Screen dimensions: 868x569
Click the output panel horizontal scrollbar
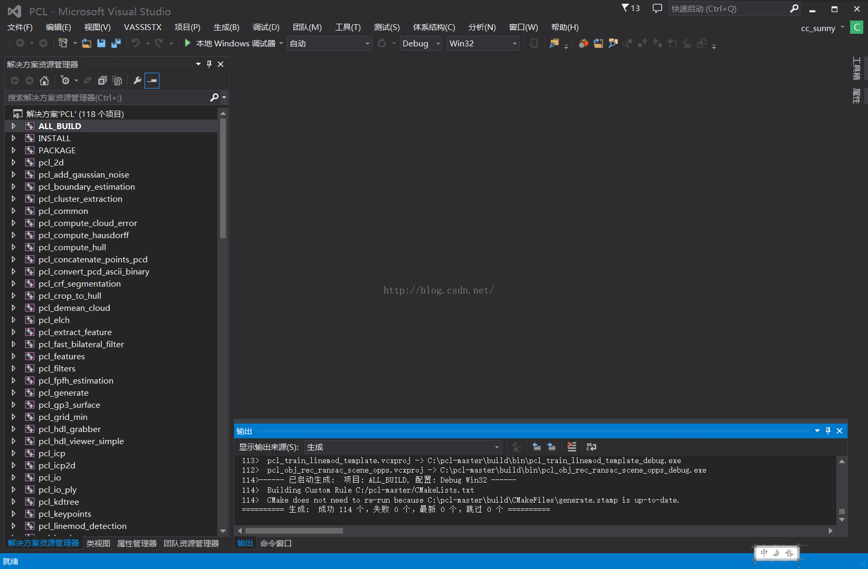[294, 531]
